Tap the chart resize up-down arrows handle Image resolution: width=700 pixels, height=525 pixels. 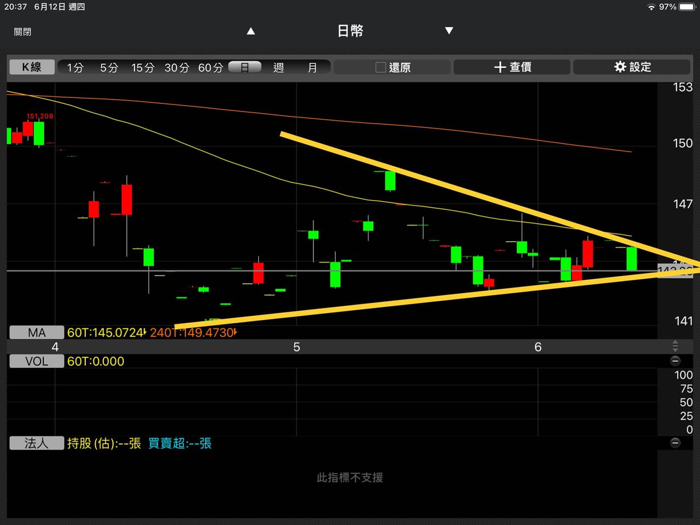pyautogui.click(x=675, y=346)
